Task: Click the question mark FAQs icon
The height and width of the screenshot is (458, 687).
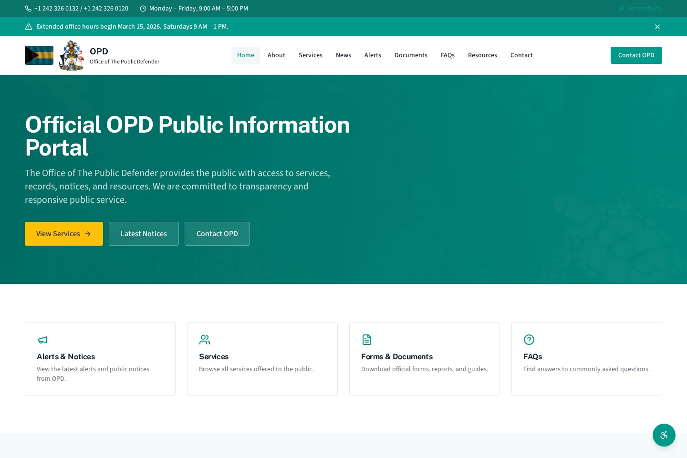Action: (529, 340)
